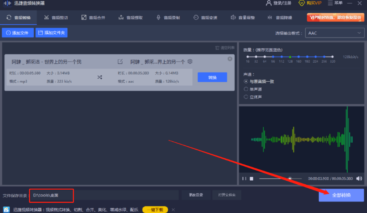The image size is (367, 213).
Task: Switch to the 音量调整 tab
Action: [x=243, y=18]
